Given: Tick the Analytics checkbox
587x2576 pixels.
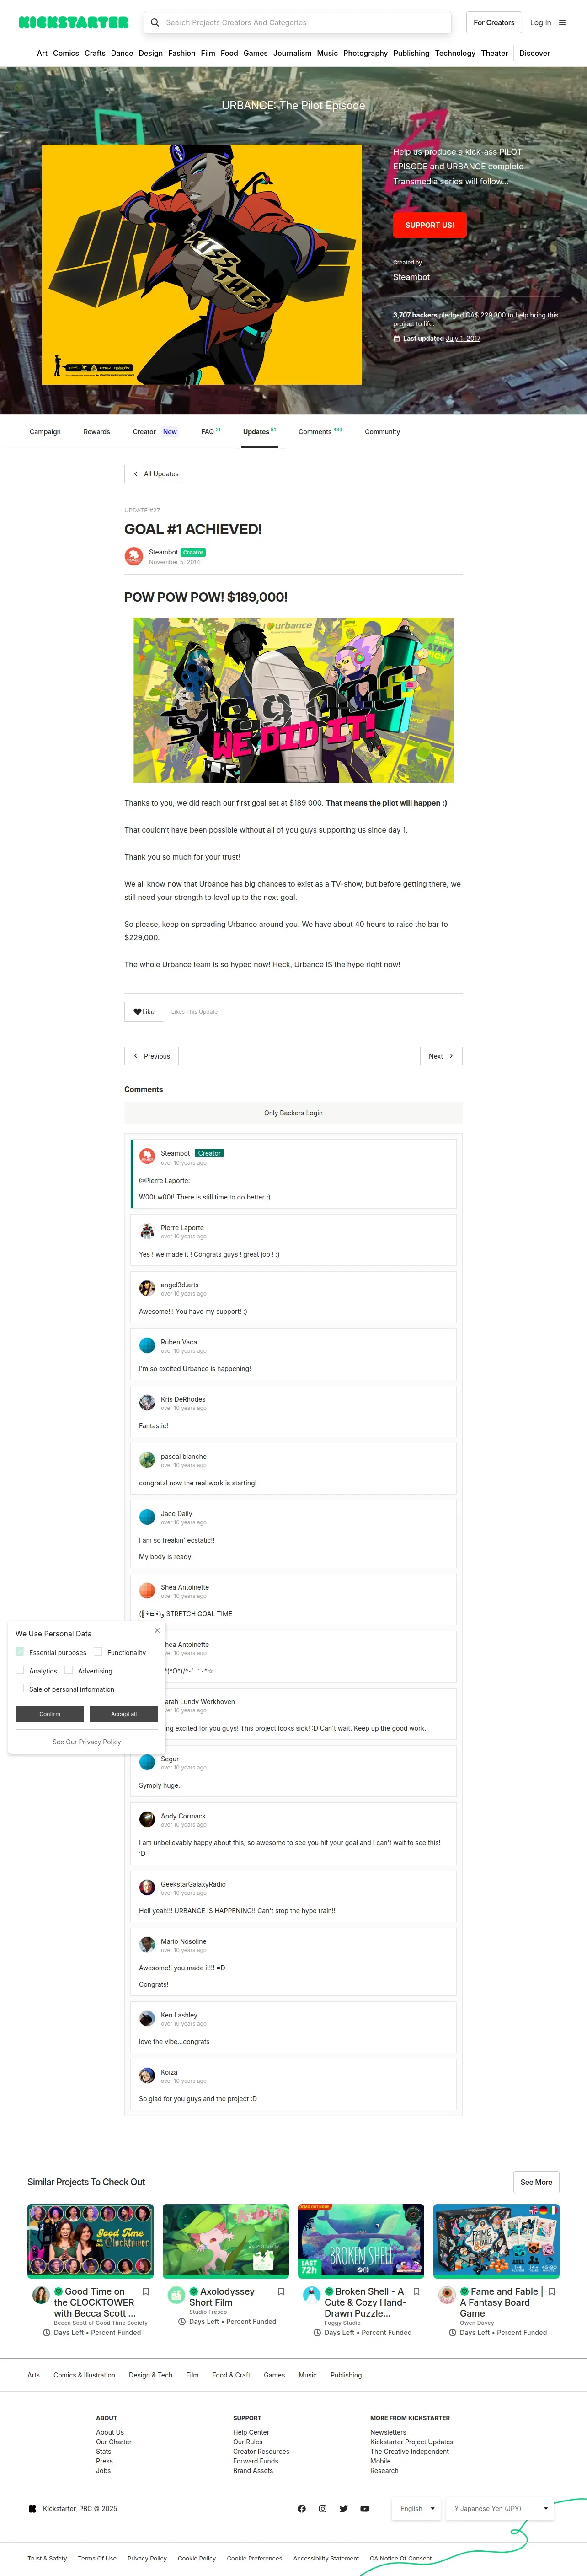Looking at the screenshot, I should pyautogui.click(x=20, y=1670).
